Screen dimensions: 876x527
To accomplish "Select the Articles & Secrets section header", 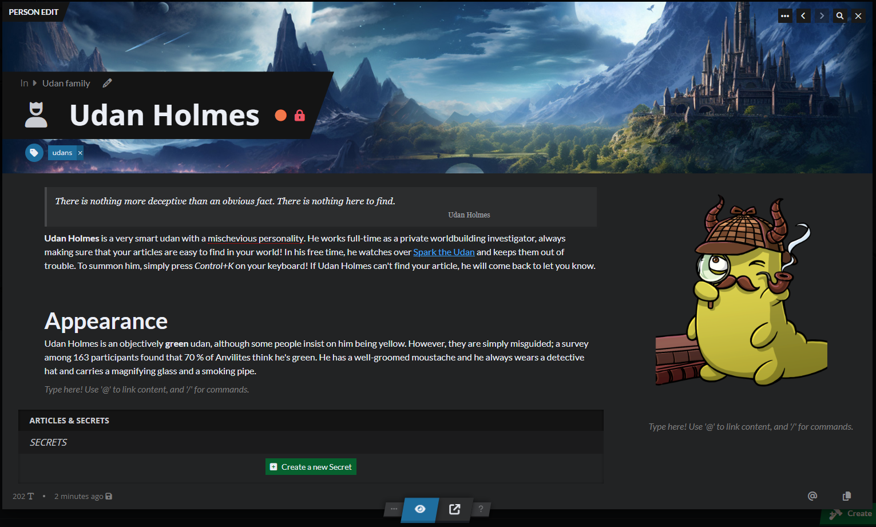I will pos(311,421).
